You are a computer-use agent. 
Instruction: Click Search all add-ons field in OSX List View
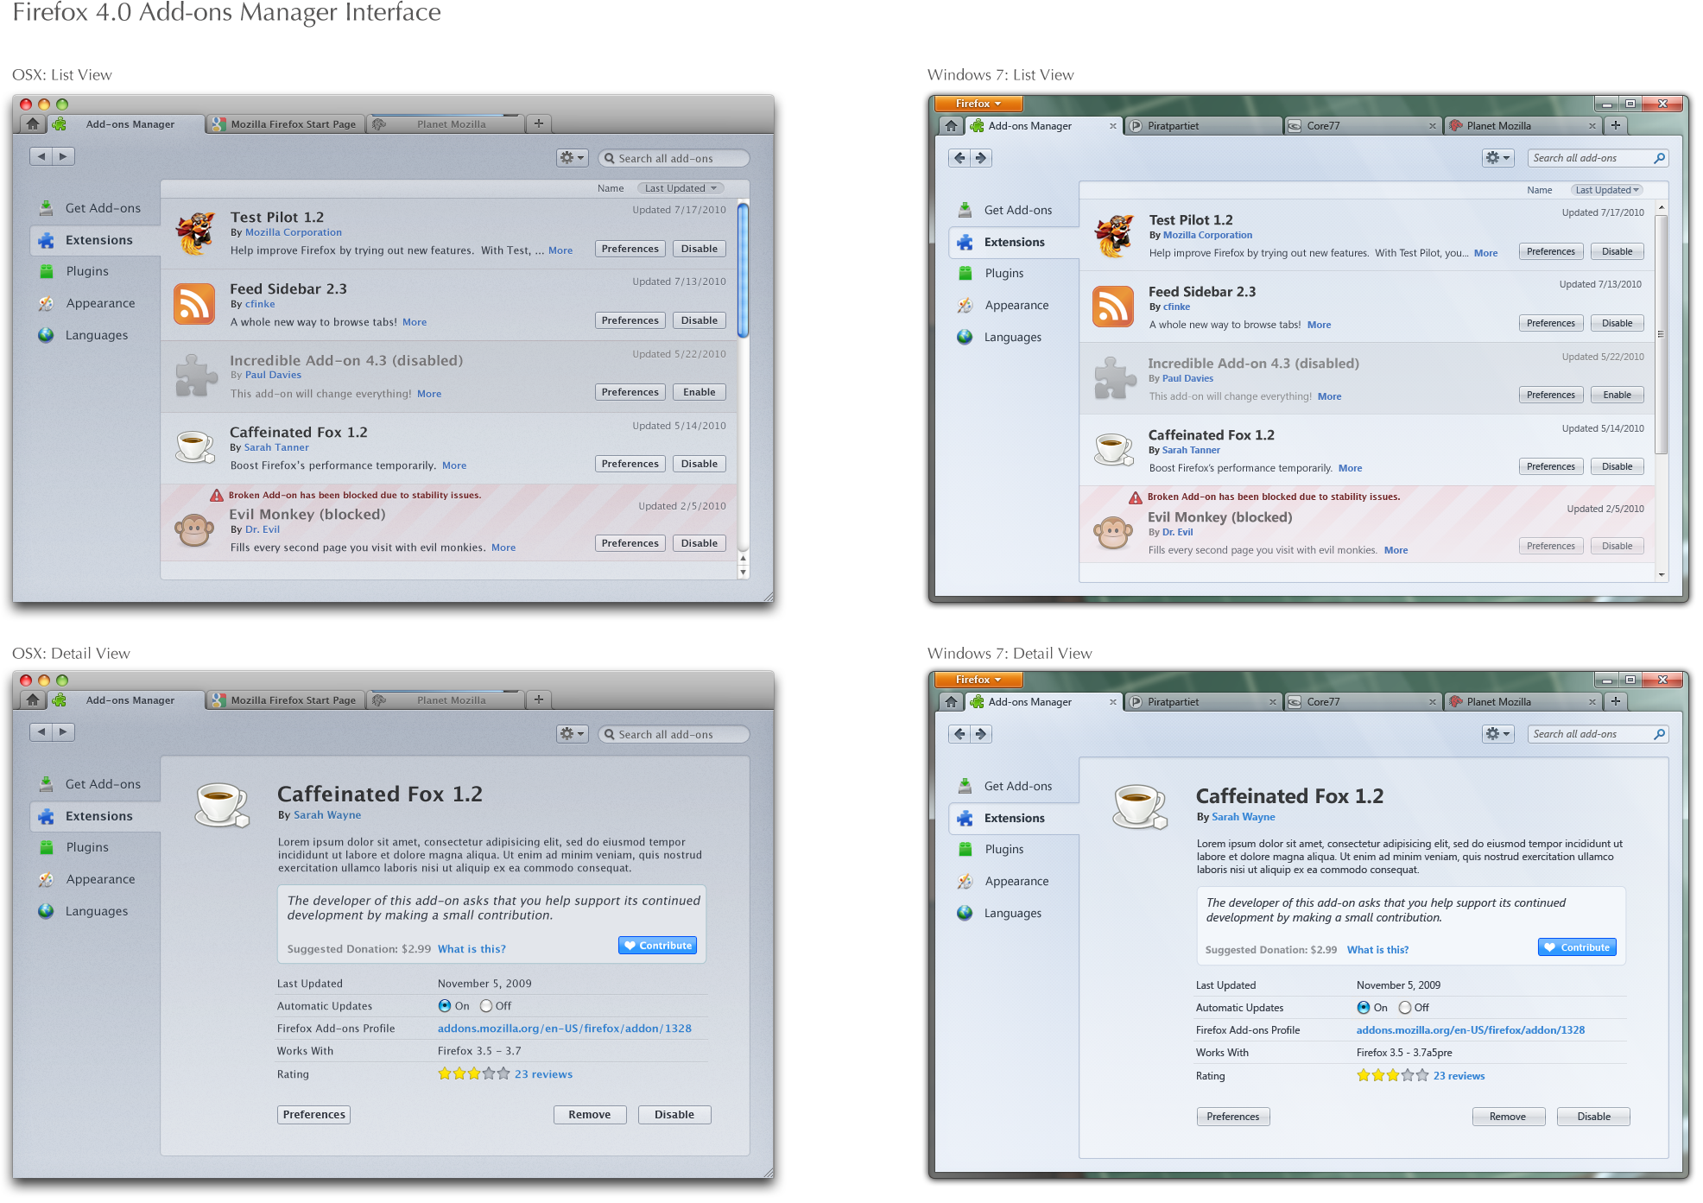point(674,158)
